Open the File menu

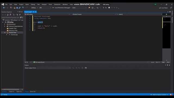point(6,4)
